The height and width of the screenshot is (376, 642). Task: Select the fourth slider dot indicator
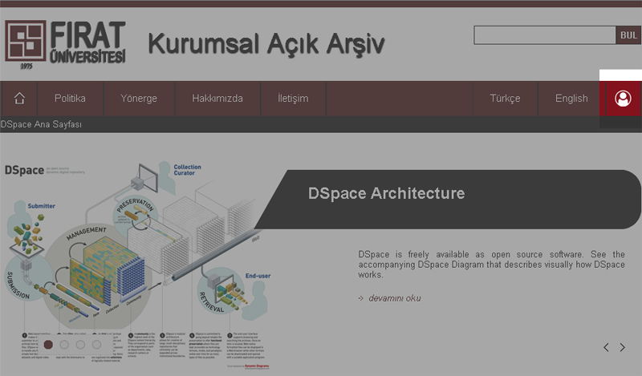click(x=96, y=345)
